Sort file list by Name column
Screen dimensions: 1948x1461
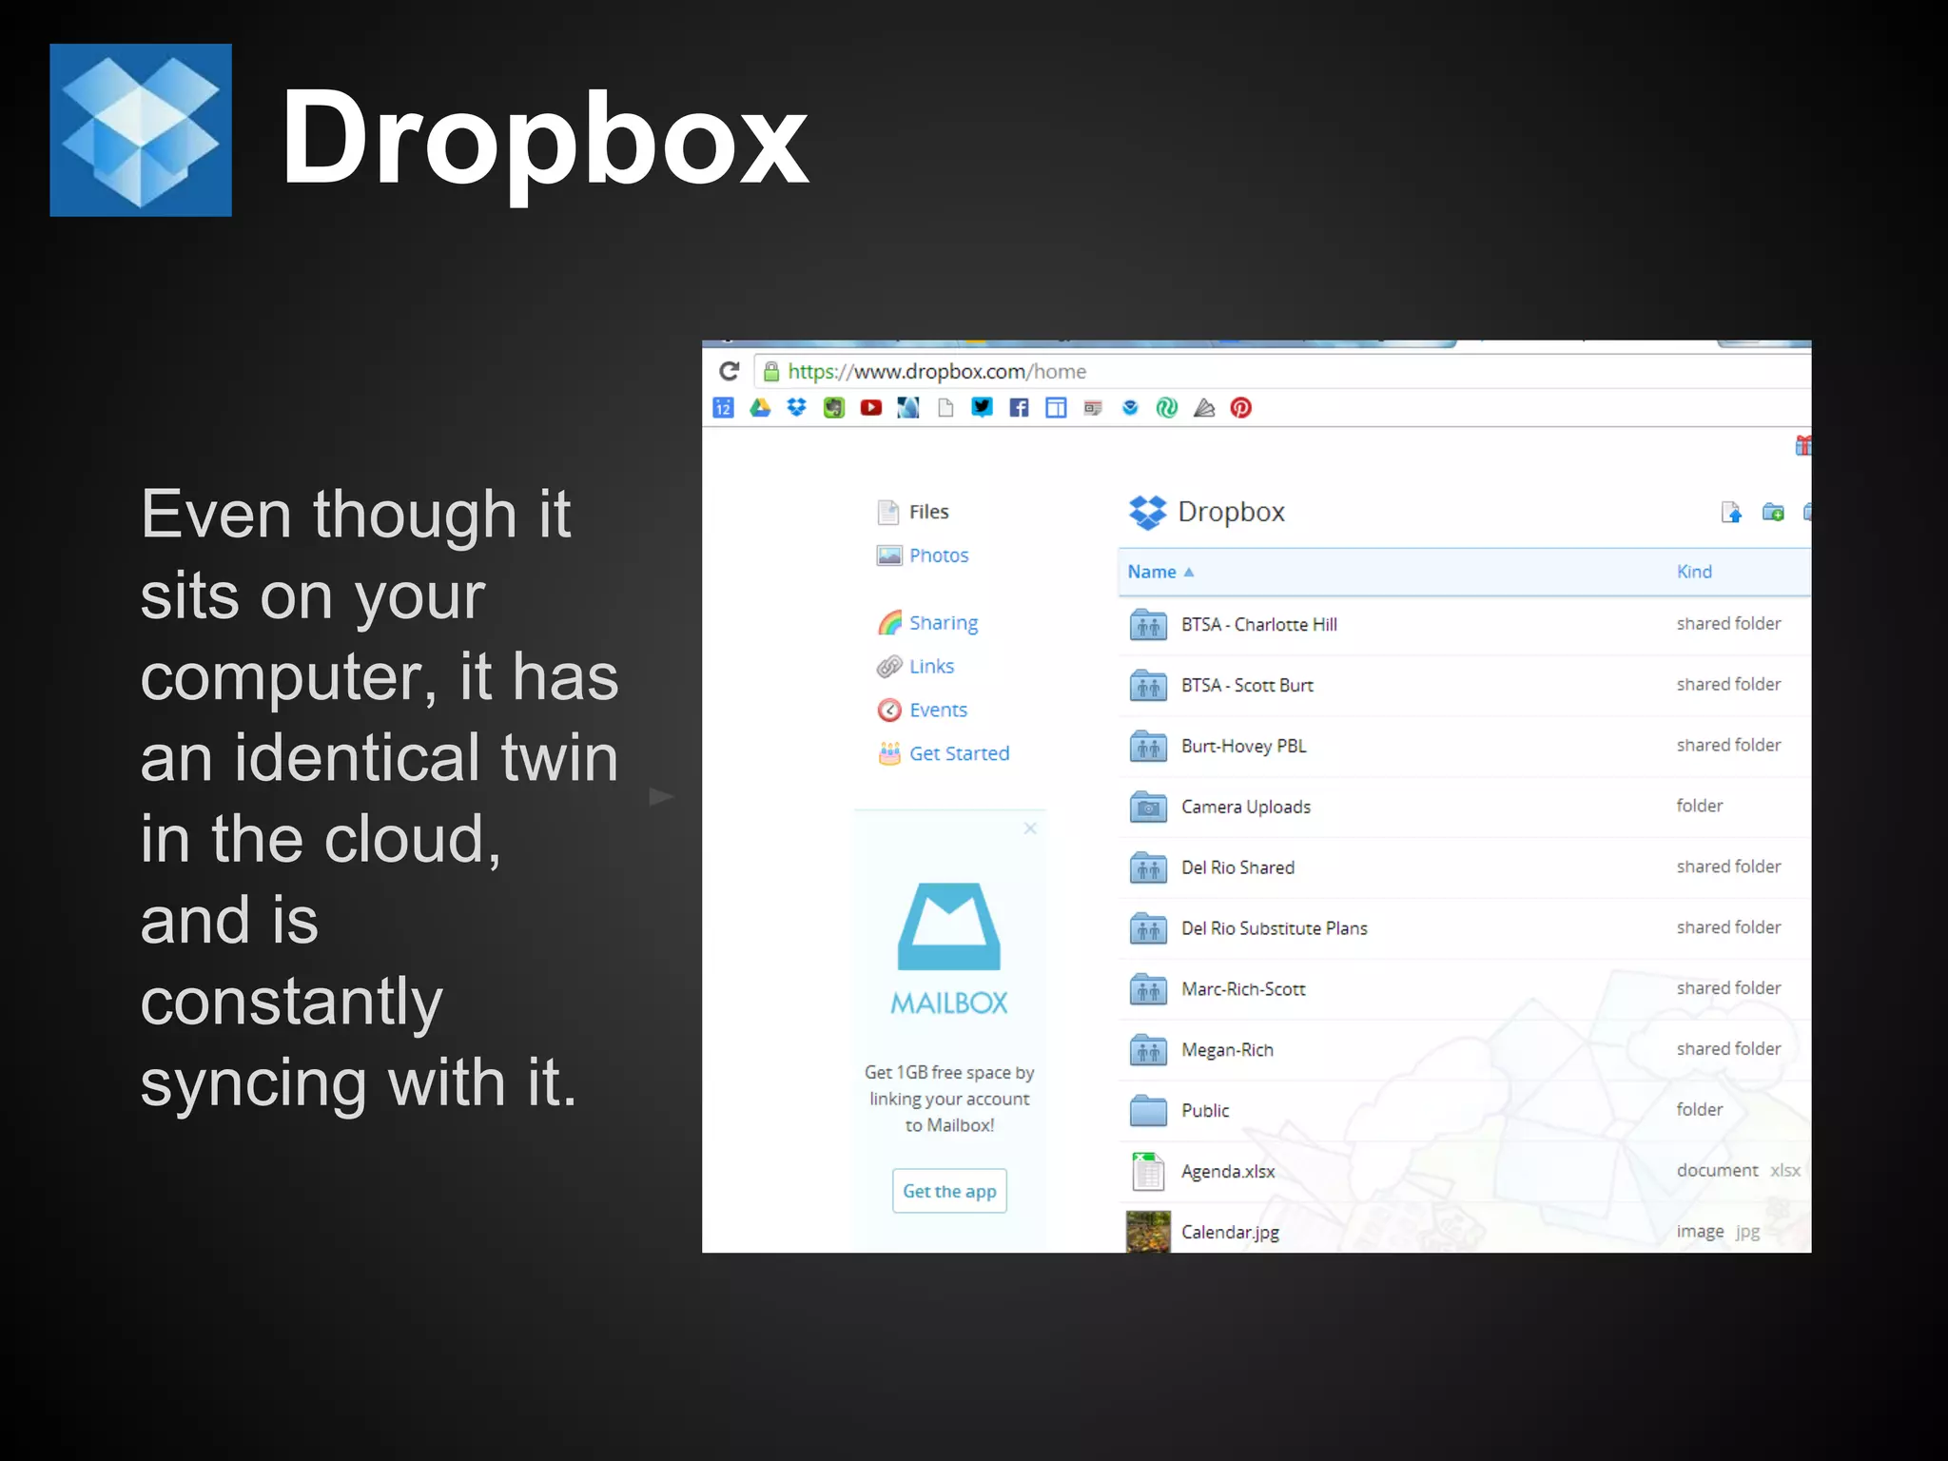pos(1160,572)
